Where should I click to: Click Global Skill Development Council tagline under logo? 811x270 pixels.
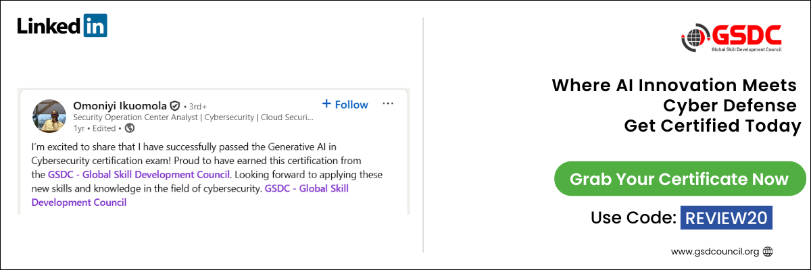pos(746,49)
